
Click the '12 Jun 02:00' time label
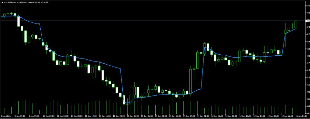click(217, 116)
